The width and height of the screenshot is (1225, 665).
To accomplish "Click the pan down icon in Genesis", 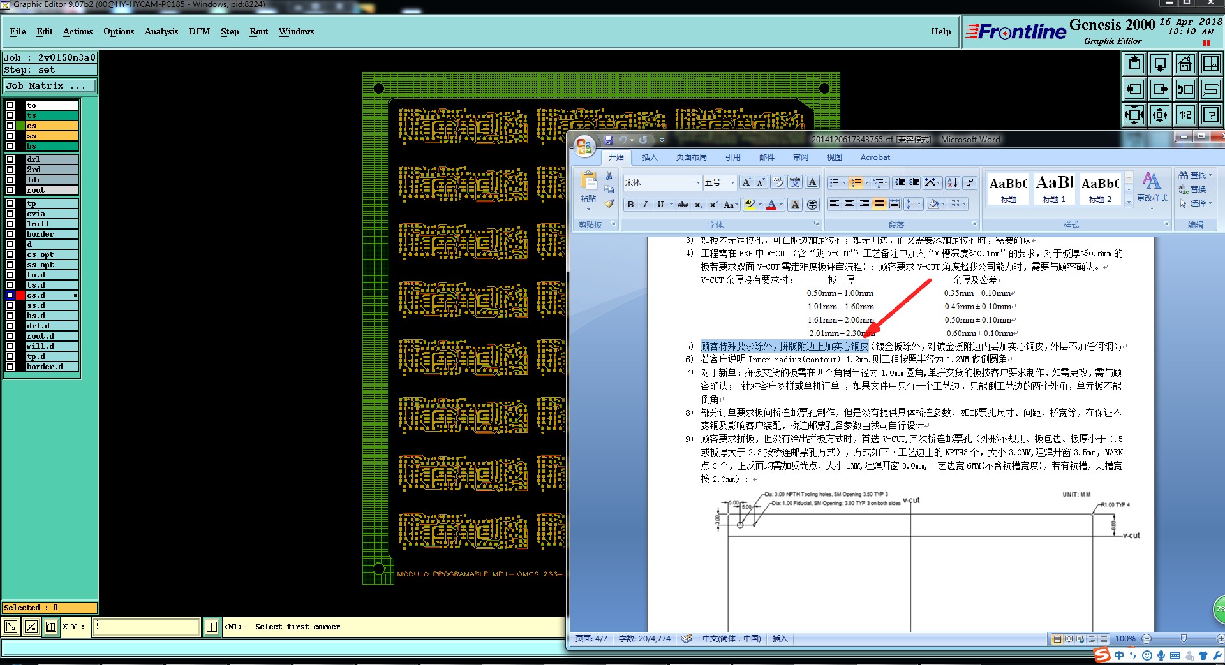I will (x=1160, y=64).
